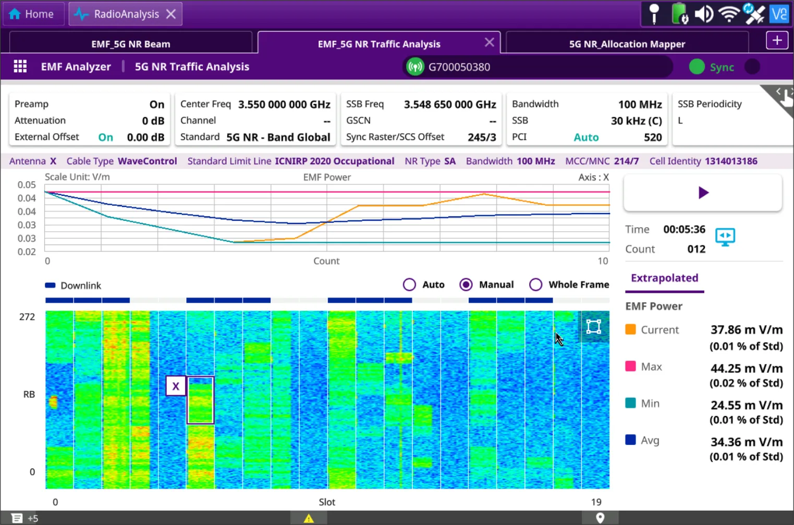Open the speaker volume icon
The image size is (794, 525).
pyautogui.click(x=704, y=14)
